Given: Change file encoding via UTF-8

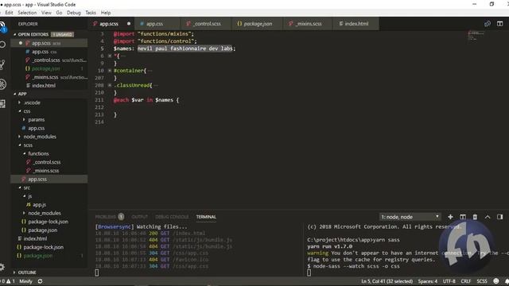Looking at the screenshot, I should click(449, 281).
